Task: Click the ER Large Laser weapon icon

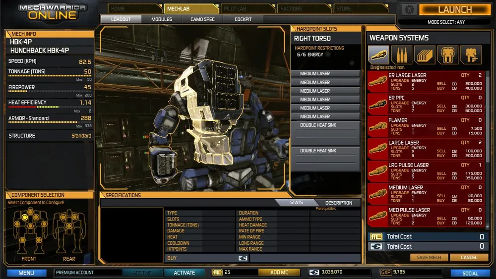Action: tap(377, 81)
